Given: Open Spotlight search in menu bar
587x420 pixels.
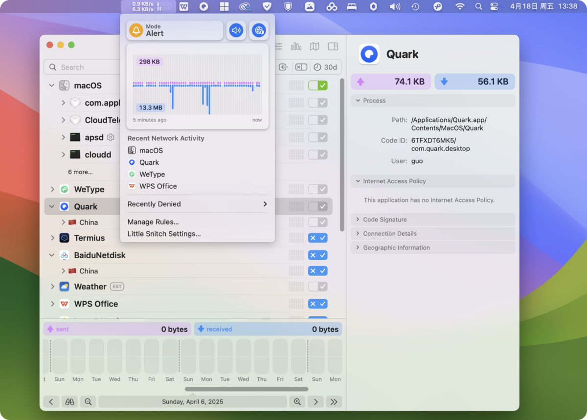Looking at the screenshot, I should [x=478, y=6].
